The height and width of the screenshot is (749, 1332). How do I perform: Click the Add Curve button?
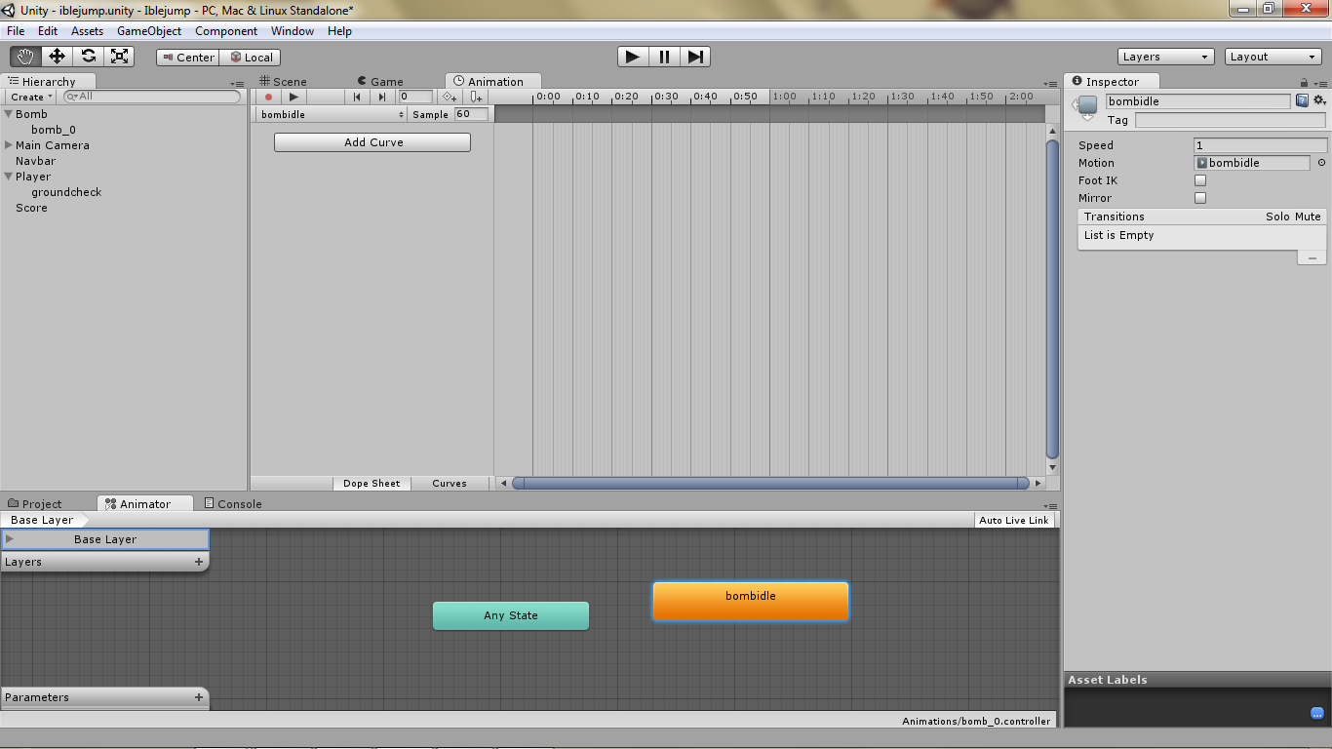[x=372, y=142]
